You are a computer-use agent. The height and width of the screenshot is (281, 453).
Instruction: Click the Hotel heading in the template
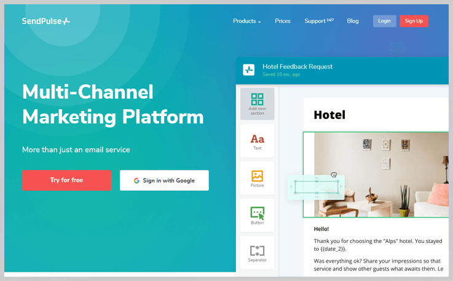click(x=329, y=115)
